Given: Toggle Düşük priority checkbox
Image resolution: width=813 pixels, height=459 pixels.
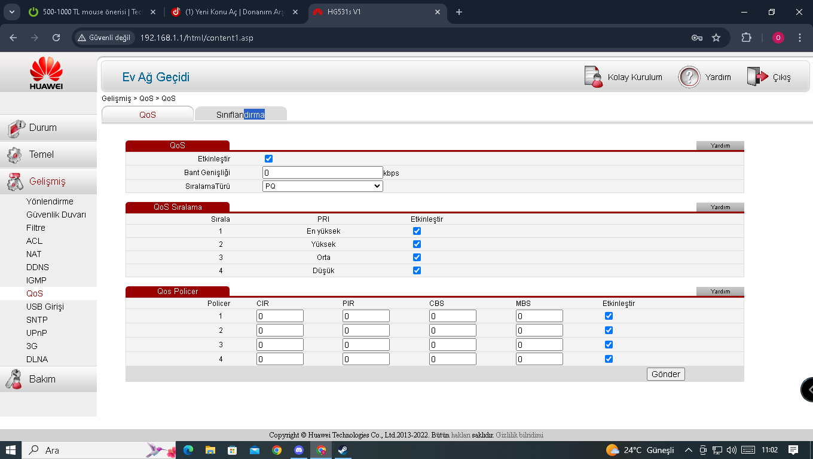Looking at the screenshot, I should click(x=417, y=270).
